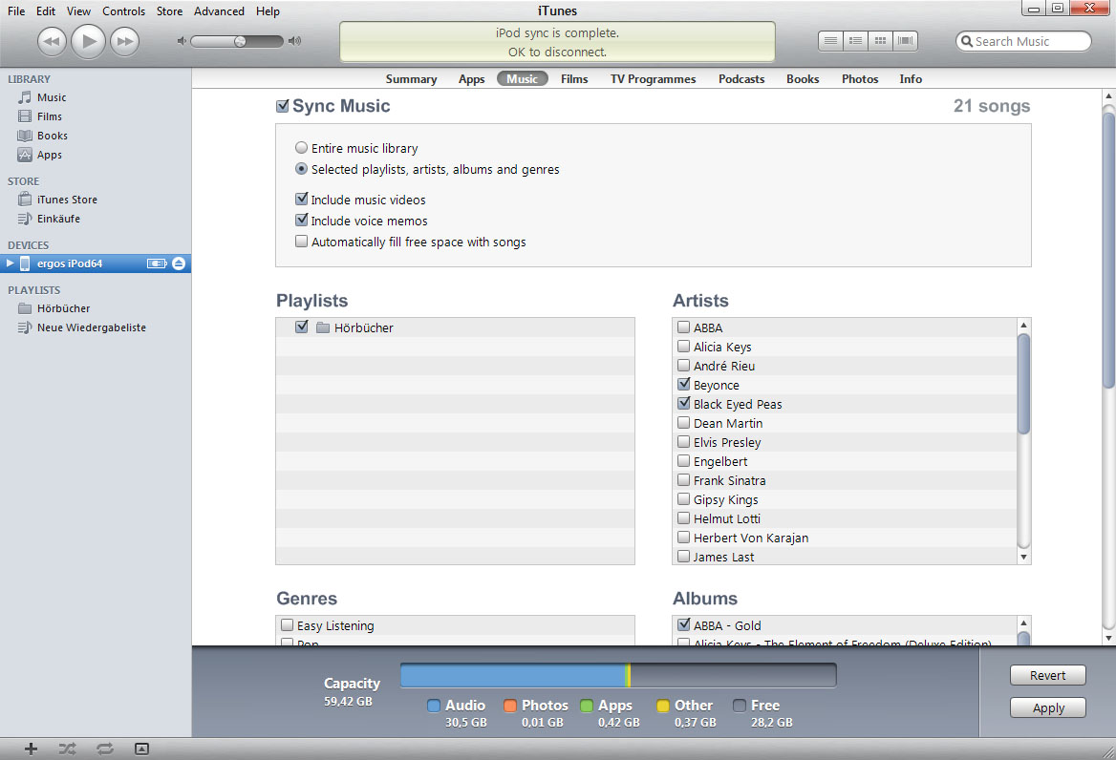Viewport: 1116px width, 760px height.
Task: Click the Next track fast-forward button
Action: click(124, 41)
